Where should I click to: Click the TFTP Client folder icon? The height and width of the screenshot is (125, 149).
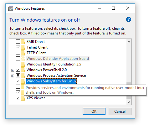(23, 53)
